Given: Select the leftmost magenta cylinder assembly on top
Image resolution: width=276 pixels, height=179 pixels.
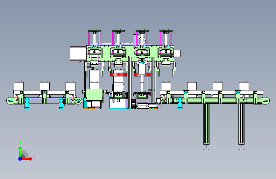Looking at the screenshot, I should click(x=94, y=38).
